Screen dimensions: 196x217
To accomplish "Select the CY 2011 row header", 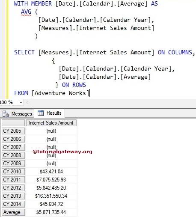I will pyautogui.click(x=13, y=180).
